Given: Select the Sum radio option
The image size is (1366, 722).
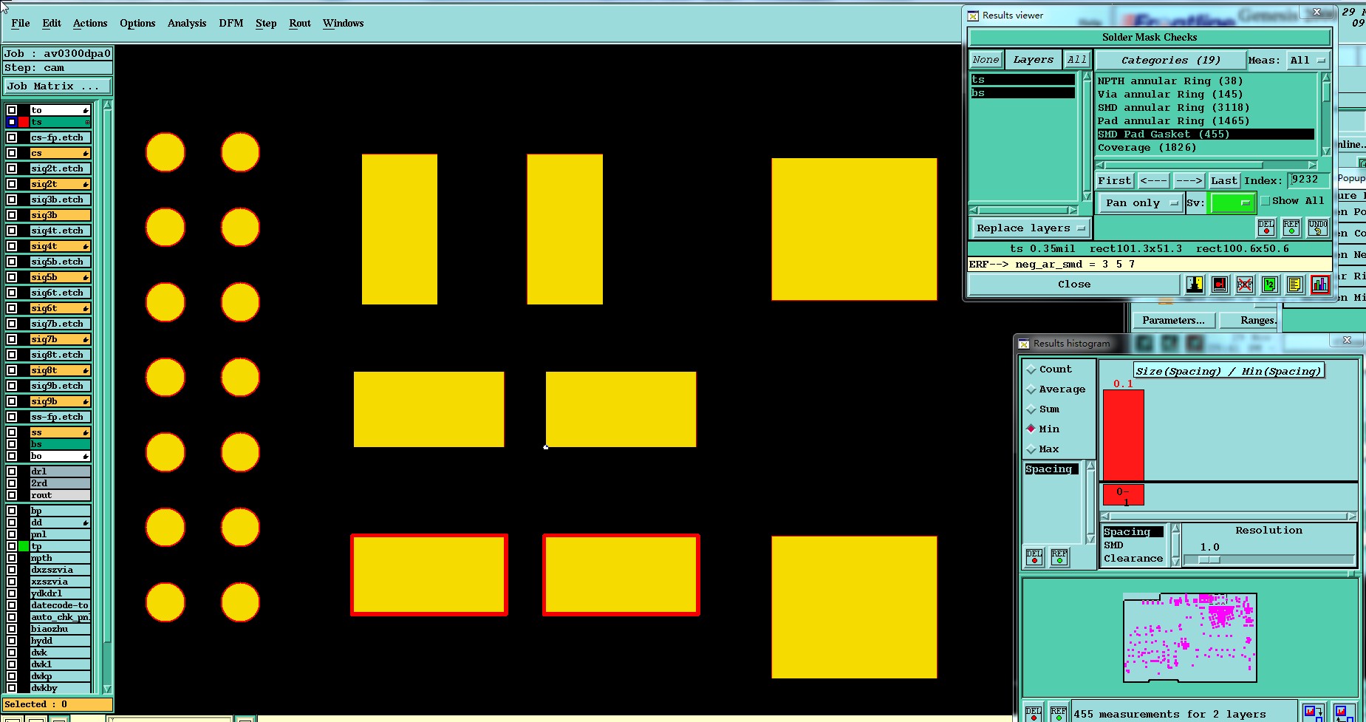Looking at the screenshot, I should 1031,409.
